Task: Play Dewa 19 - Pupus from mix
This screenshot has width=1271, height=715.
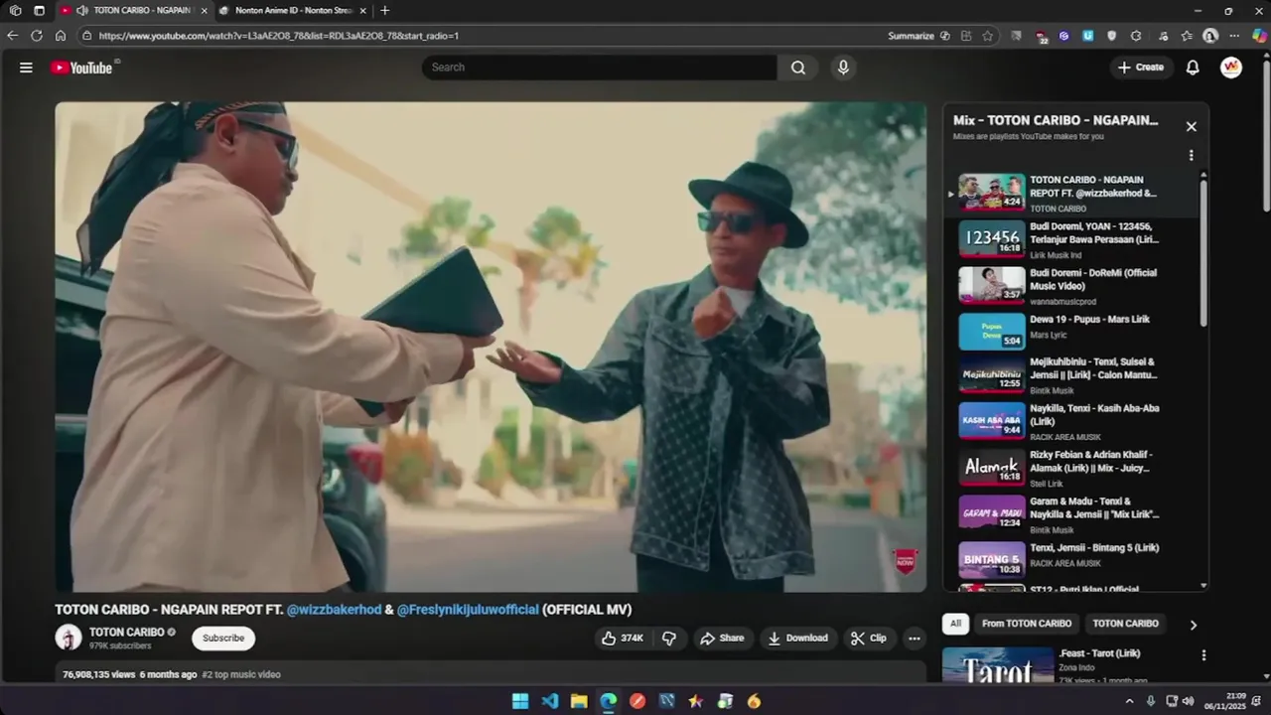Action: click(1072, 332)
